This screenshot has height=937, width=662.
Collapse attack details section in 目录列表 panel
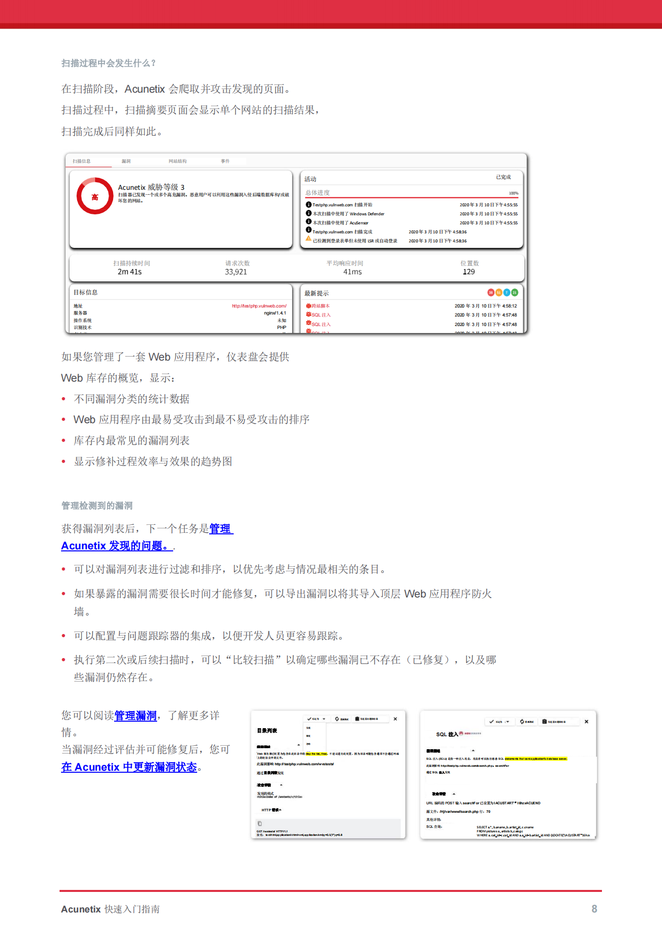pyautogui.click(x=281, y=785)
